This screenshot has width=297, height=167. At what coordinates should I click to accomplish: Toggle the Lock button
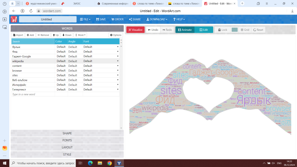(x=223, y=30)
